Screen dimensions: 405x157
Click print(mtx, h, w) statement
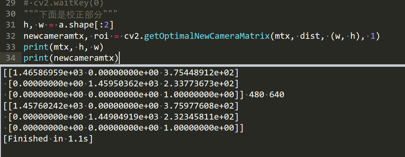click(x=63, y=47)
